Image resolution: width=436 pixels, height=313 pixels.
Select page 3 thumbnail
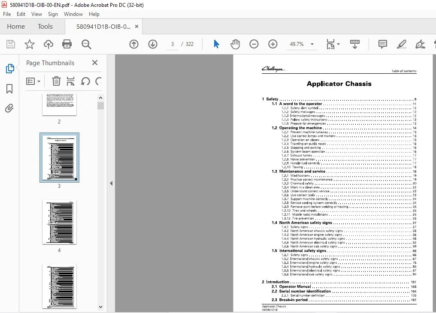point(59,157)
